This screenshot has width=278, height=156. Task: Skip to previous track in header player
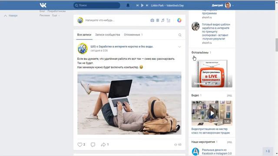click(137, 6)
